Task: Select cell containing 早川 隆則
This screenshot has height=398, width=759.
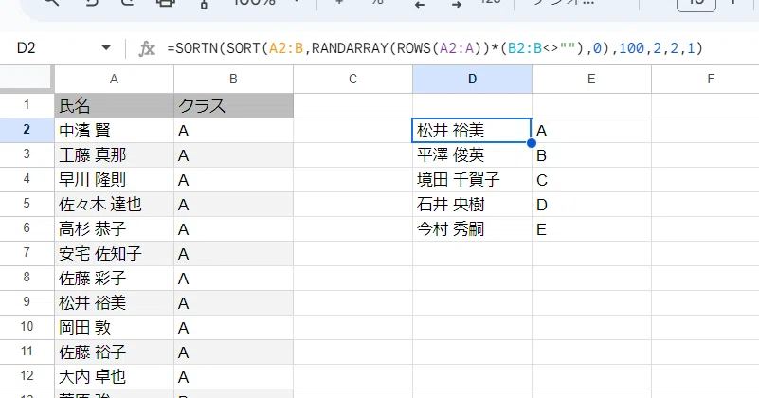Action: coord(114,179)
